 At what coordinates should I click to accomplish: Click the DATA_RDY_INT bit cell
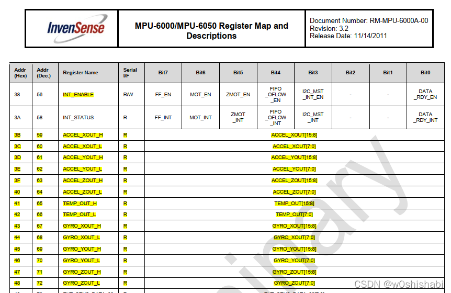425,118
